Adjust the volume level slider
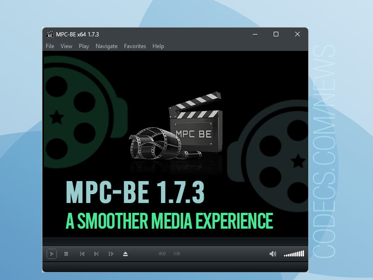The width and height of the screenshot is (373, 280). point(294,254)
